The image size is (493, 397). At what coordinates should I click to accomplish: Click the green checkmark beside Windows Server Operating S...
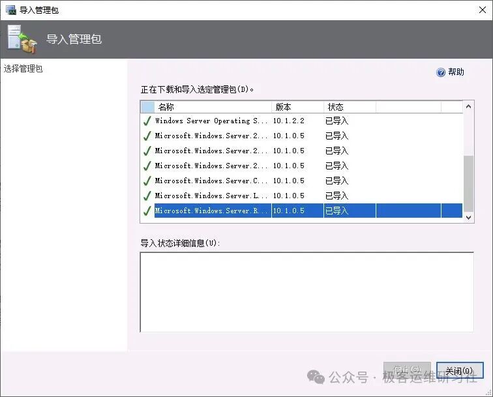point(147,121)
